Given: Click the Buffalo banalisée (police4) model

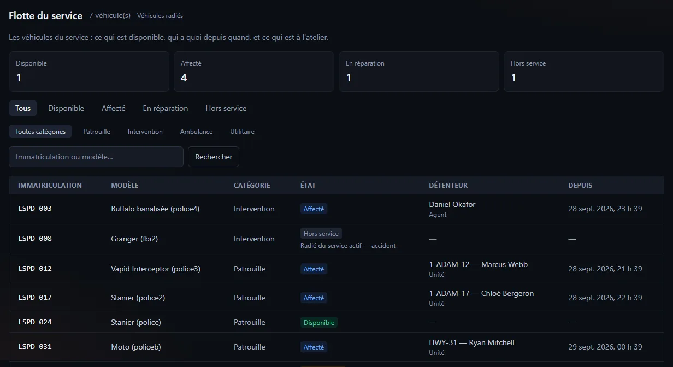Looking at the screenshot, I should pyautogui.click(x=155, y=209).
